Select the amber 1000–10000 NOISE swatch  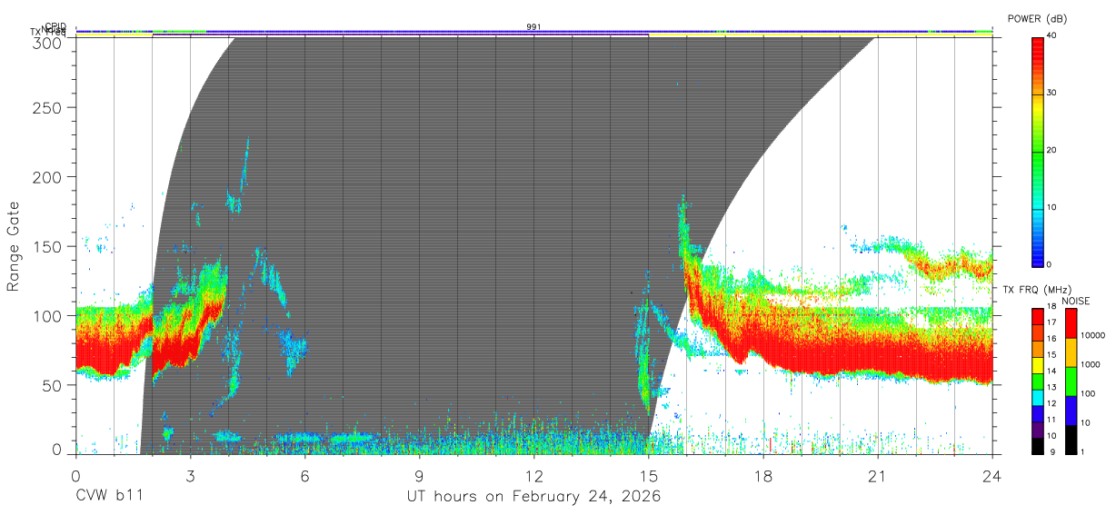click(1071, 352)
